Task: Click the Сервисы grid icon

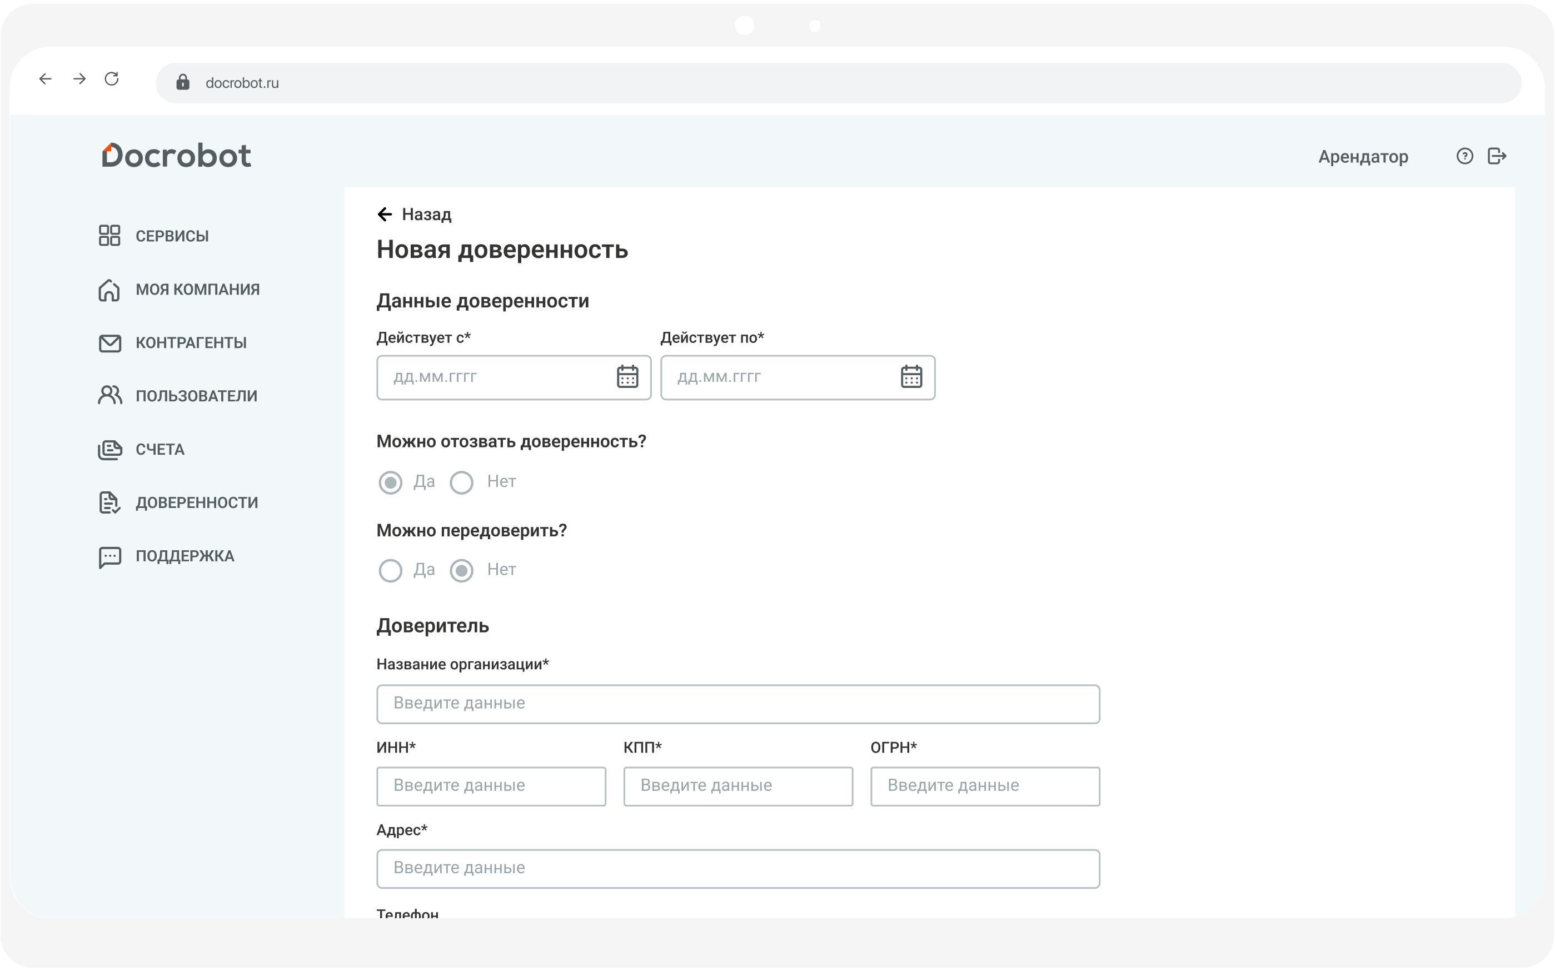Action: click(109, 236)
